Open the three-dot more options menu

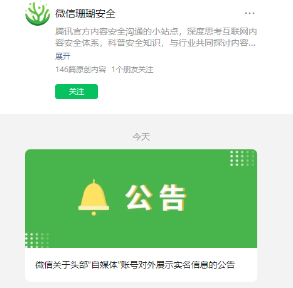tap(250, 13)
